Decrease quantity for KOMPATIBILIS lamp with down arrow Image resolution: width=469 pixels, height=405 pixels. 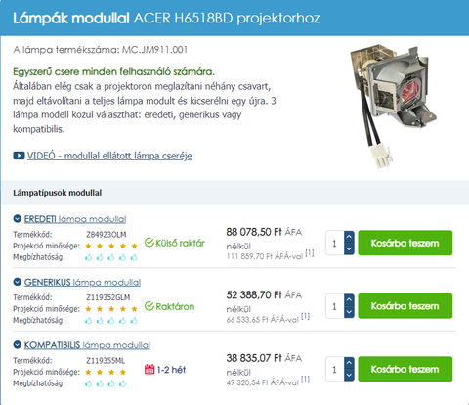349,375
